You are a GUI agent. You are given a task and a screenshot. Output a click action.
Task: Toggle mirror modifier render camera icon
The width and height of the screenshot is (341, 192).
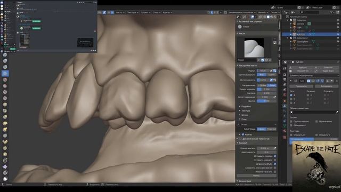pyautogui.click(x=308, y=81)
